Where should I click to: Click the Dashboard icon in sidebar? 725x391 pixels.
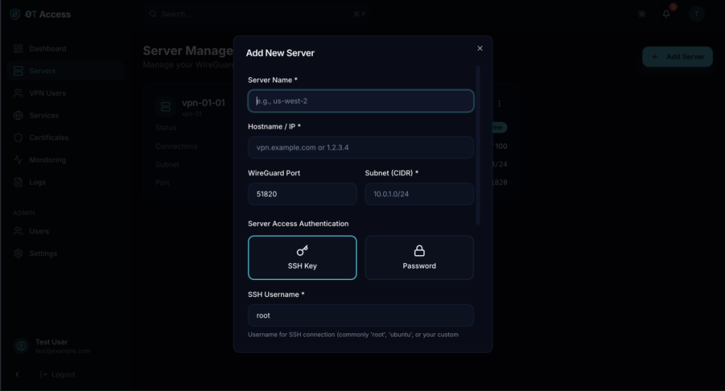click(x=18, y=49)
